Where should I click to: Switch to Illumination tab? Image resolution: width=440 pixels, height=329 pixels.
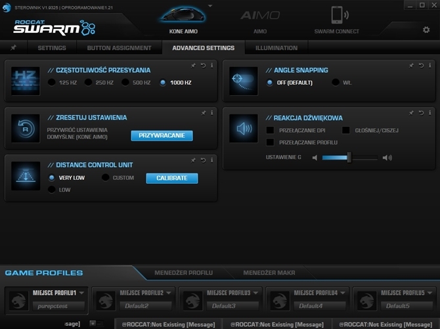(x=276, y=48)
